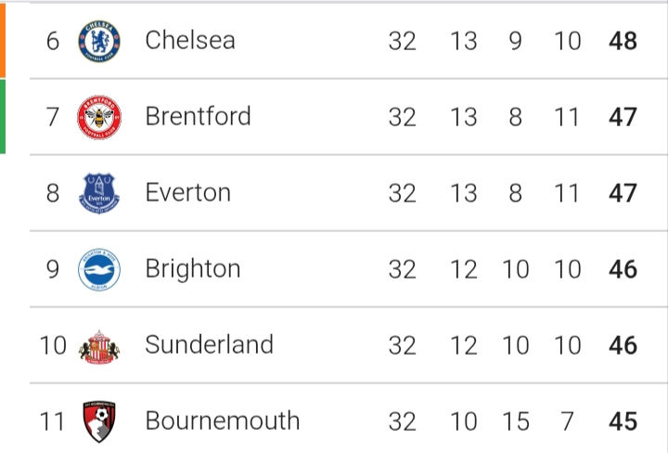This screenshot has width=668, height=453.
Task: Click the Brighton seagull crest
Action: (99, 269)
